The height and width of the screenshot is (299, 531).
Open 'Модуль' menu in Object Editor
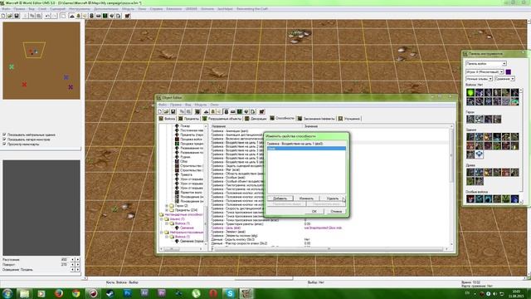(x=201, y=105)
